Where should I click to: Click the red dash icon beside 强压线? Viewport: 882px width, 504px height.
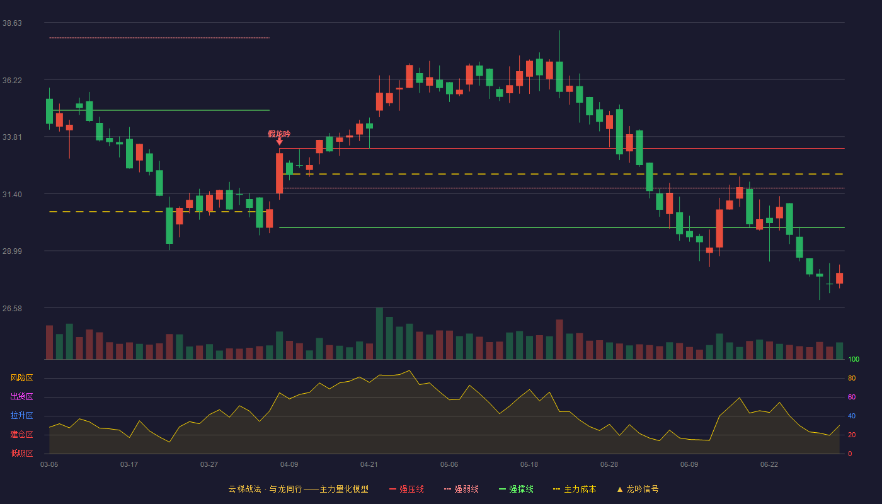pyautogui.click(x=393, y=489)
